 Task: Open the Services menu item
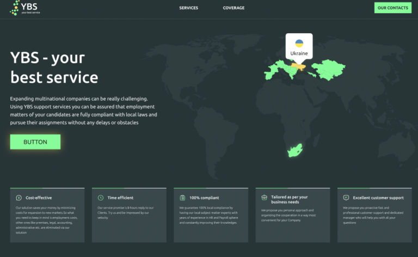188,8
